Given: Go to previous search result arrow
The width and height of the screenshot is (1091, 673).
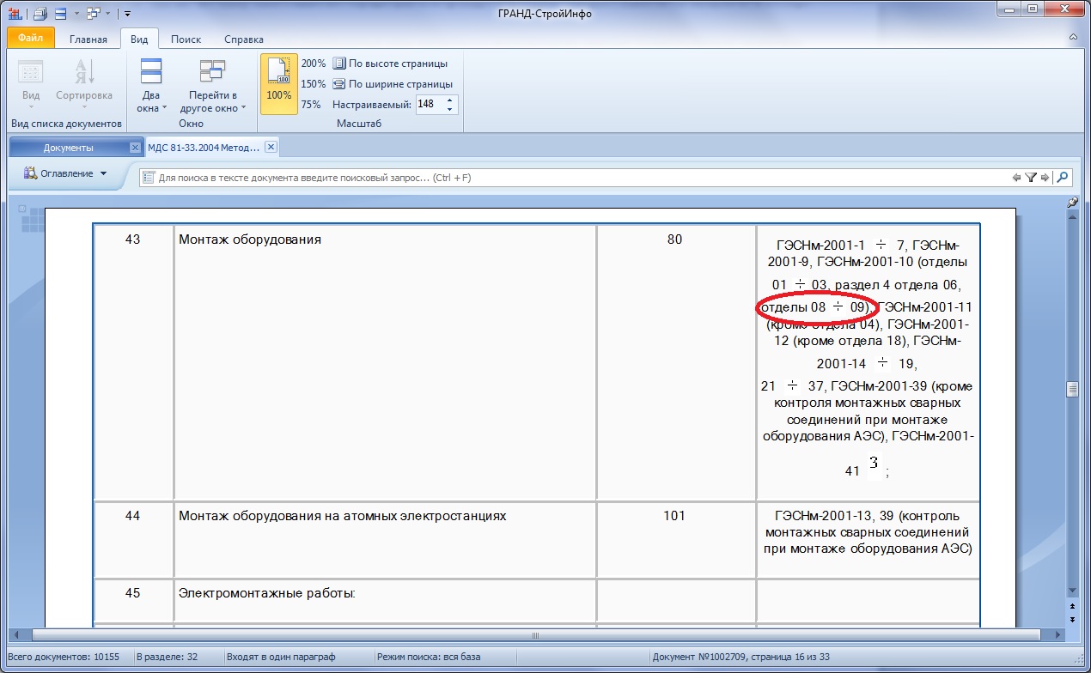Looking at the screenshot, I should click(1016, 178).
